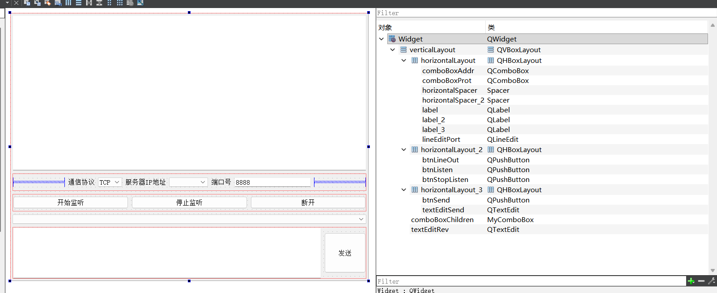Select btnSend in object tree
This screenshot has height=293, width=717.
[436, 200]
